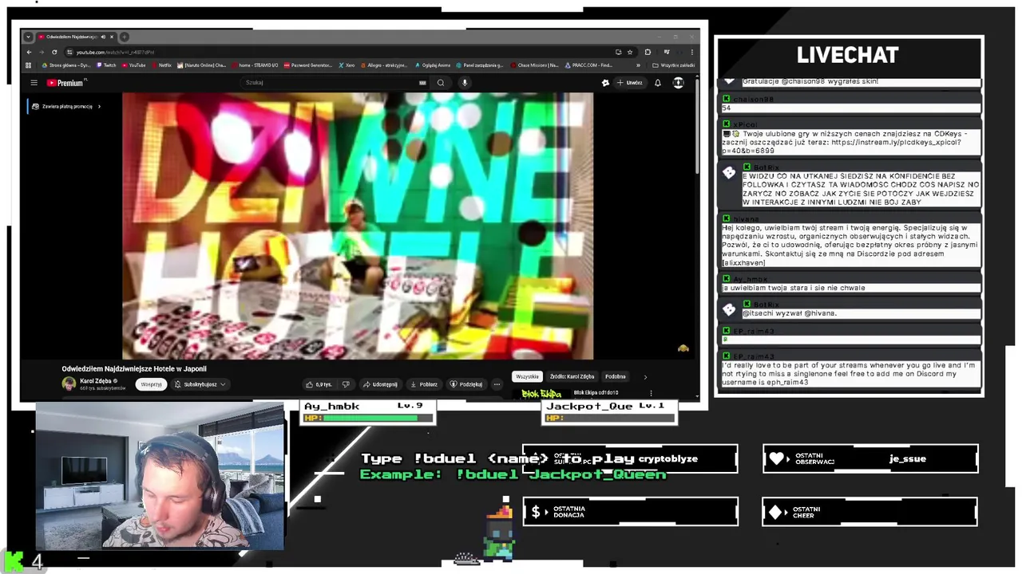This screenshot has height=574, width=1022.
Task: Open the Chrome three-dot menu
Action: tap(691, 53)
